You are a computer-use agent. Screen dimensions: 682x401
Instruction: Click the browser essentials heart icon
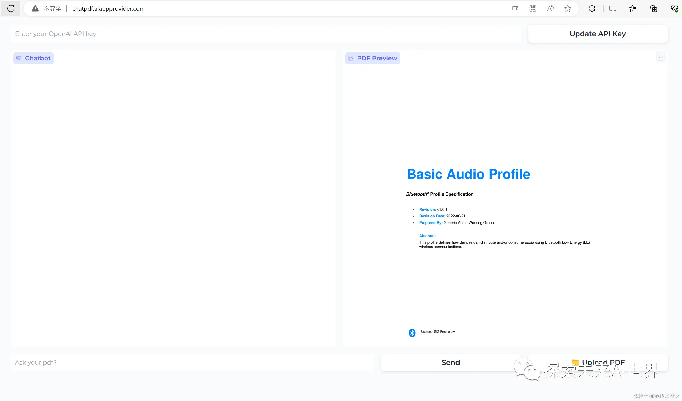(674, 8)
